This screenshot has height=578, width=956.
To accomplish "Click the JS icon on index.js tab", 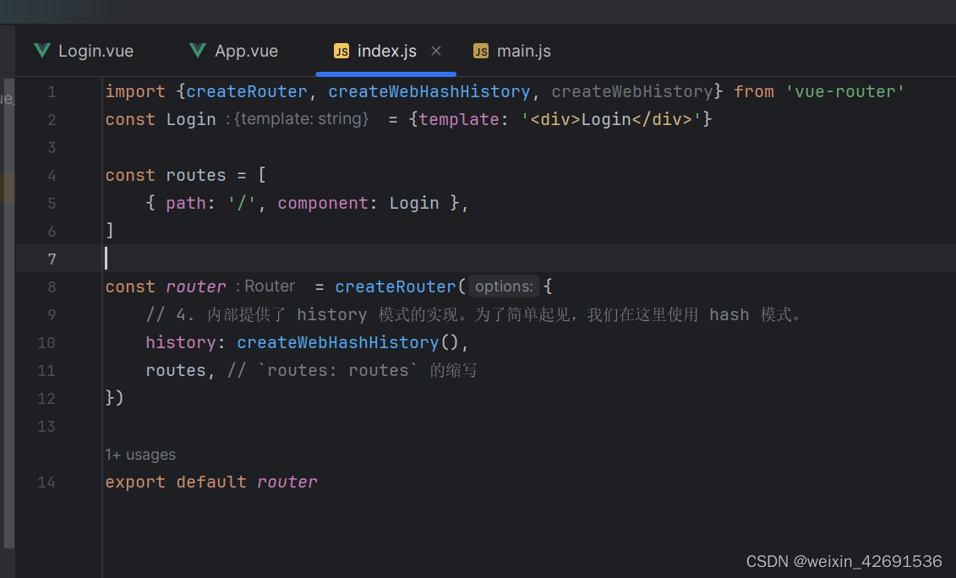I will [x=341, y=51].
